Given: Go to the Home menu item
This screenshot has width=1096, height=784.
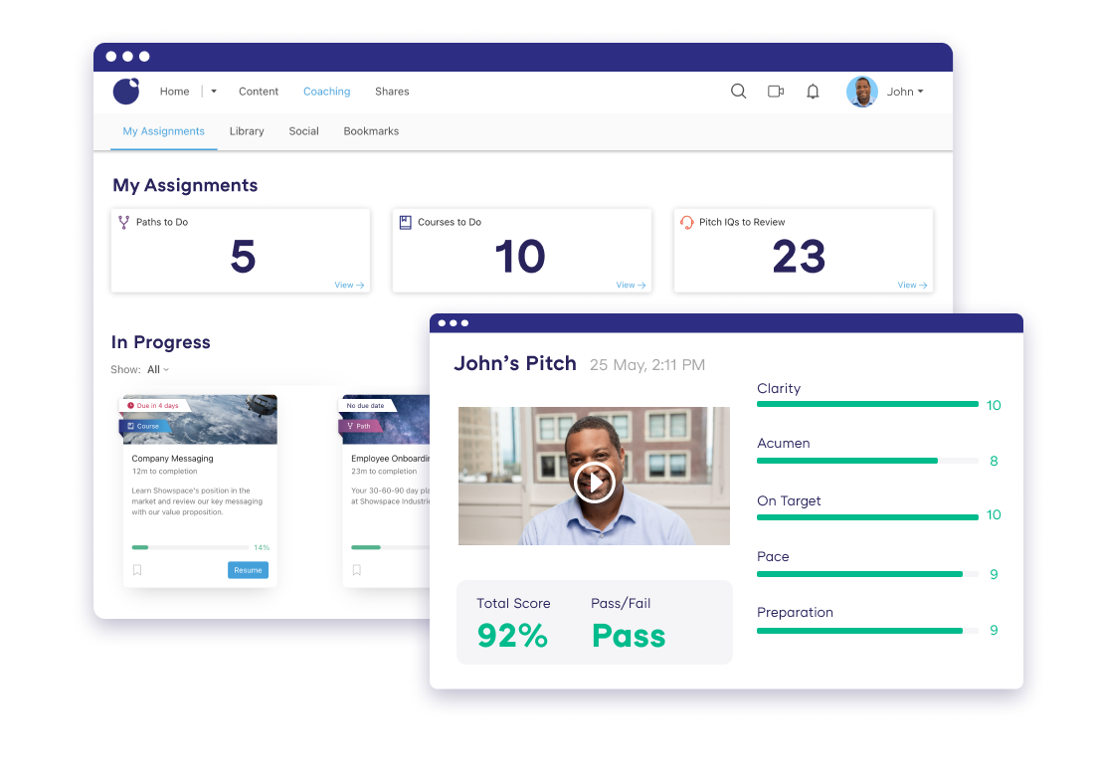Looking at the screenshot, I should point(175,92).
